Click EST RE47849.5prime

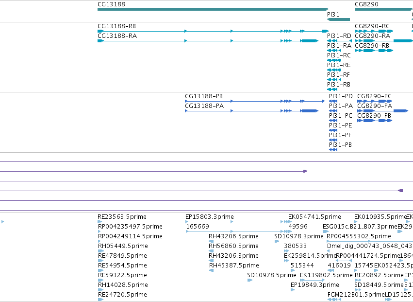[x=122, y=256]
